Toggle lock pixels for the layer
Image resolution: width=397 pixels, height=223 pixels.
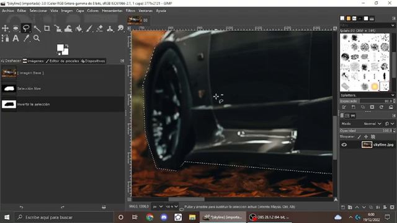pyautogui.click(x=359, y=137)
